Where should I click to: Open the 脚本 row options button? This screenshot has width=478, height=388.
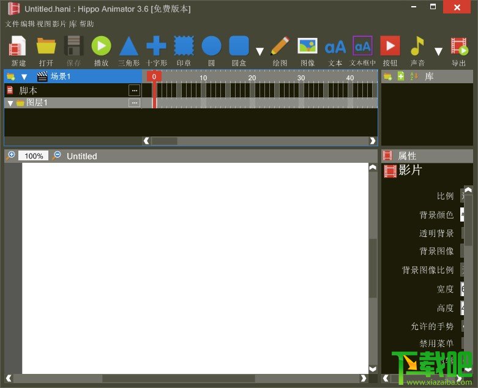(x=135, y=91)
